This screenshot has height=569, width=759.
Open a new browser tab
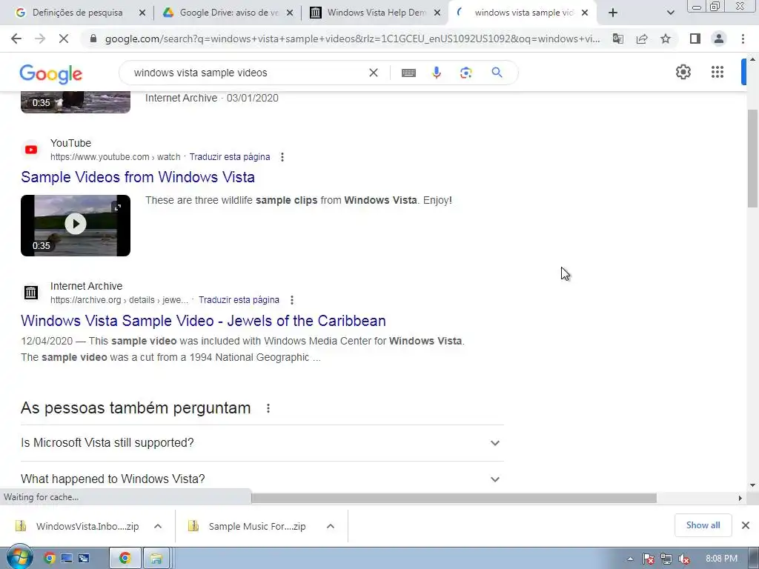pyautogui.click(x=613, y=13)
